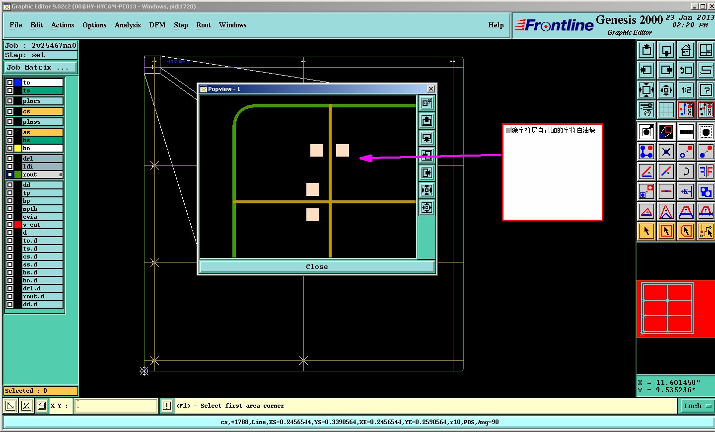Image resolution: width=715 pixels, height=432 pixels.
Task: Click the Popview pan up icon
Action: click(x=427, y=121)
